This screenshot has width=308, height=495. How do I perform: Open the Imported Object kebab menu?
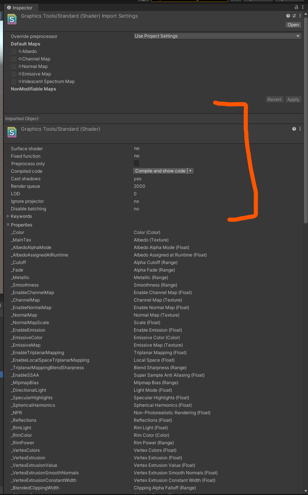(x=299, y=129)
